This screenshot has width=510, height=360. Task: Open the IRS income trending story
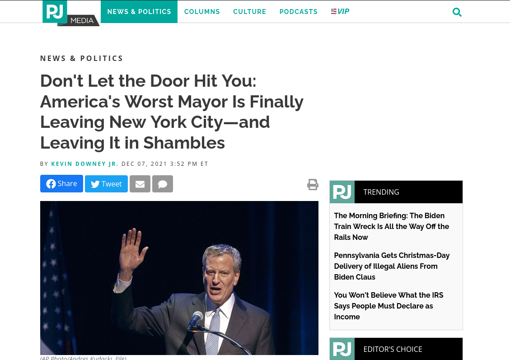point(388,306)
